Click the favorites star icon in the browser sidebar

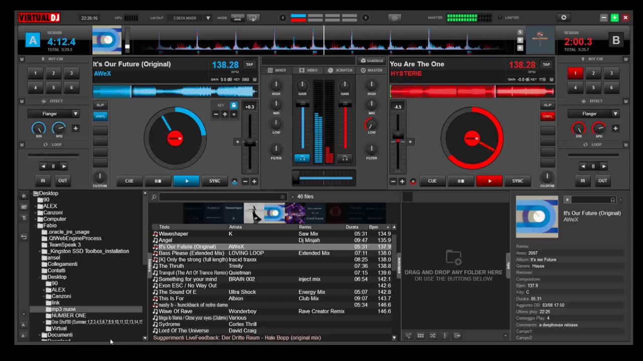click(24, 196)
